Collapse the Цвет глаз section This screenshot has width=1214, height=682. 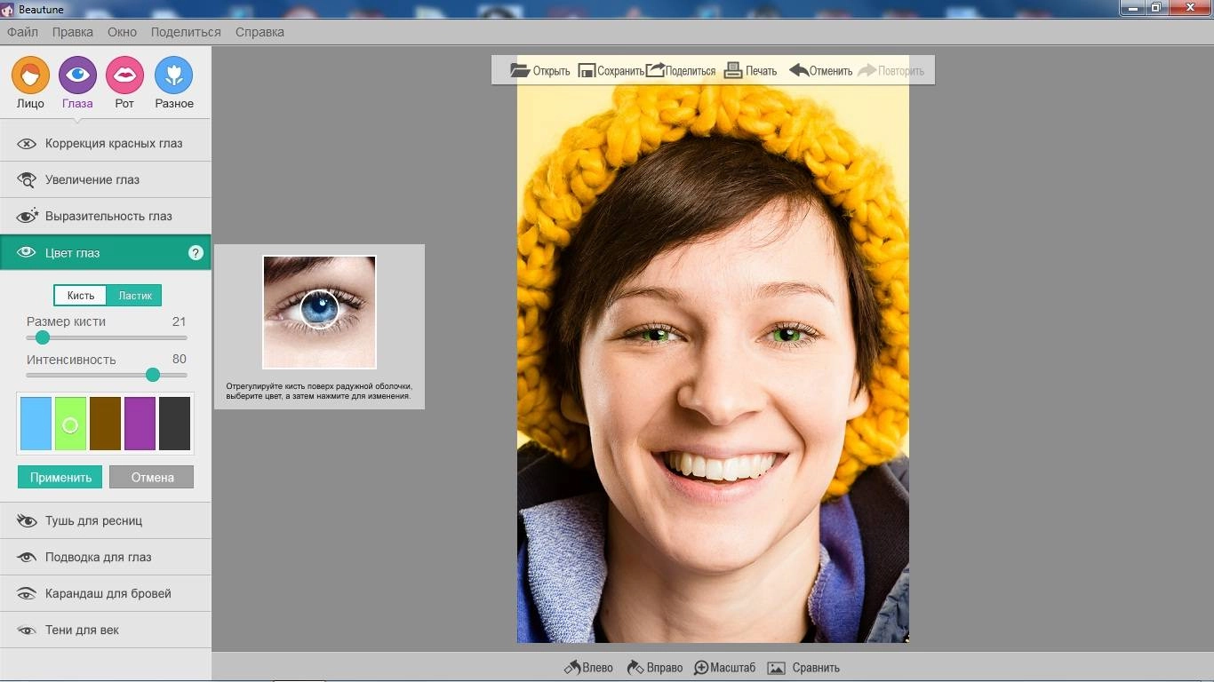coord(106,252)
